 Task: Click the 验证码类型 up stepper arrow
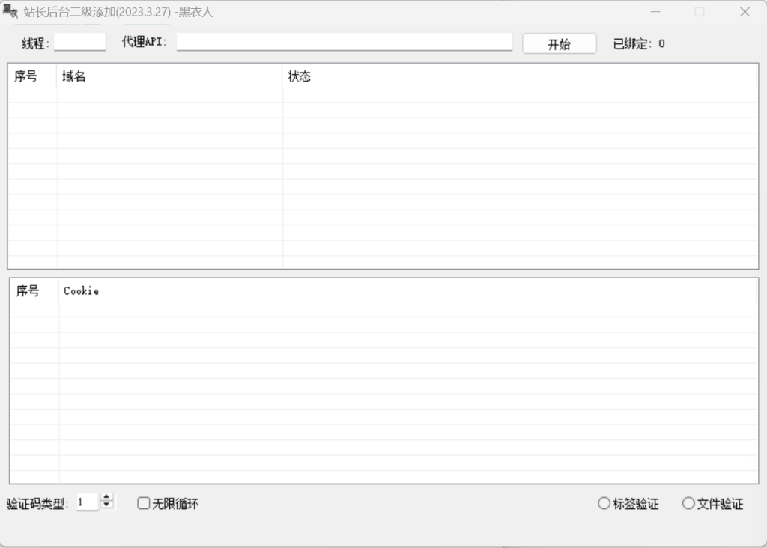click(x=106, y=498)
